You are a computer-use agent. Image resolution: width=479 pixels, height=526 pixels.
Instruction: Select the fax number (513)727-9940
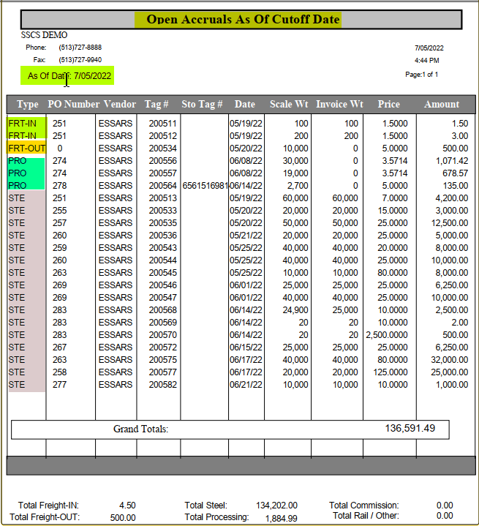[80, 60]
